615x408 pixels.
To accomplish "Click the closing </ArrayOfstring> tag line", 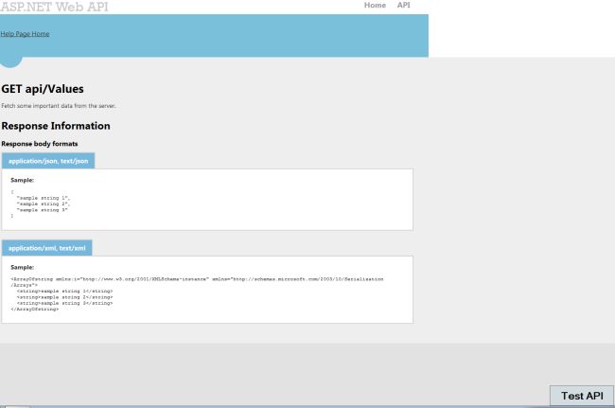I will point(35,310).
